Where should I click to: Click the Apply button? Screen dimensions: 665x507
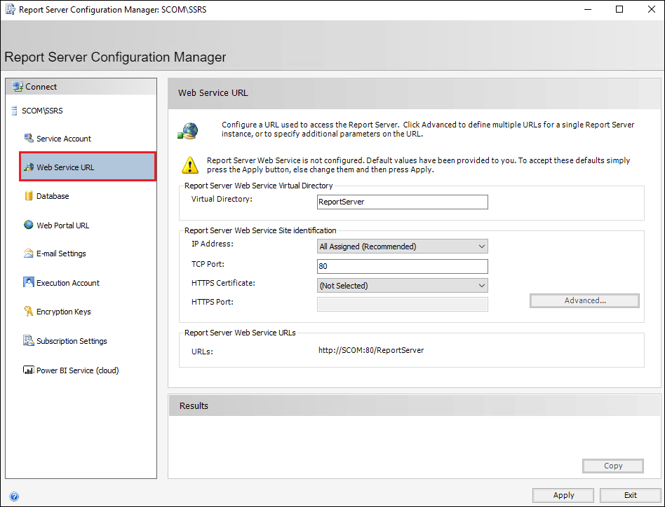(x=563, y=495)
